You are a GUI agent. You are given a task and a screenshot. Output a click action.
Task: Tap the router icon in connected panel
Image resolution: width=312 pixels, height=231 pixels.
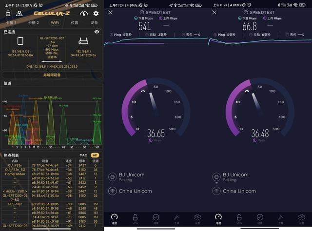[83, 41]
